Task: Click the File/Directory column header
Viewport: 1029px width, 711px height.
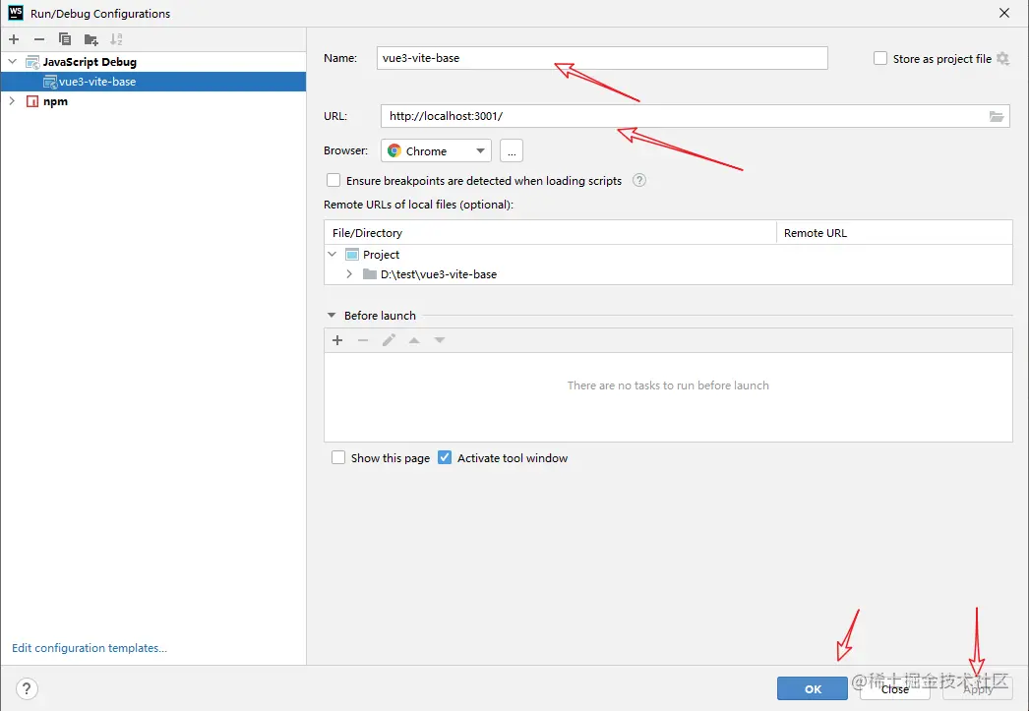Action: point(550,233)
